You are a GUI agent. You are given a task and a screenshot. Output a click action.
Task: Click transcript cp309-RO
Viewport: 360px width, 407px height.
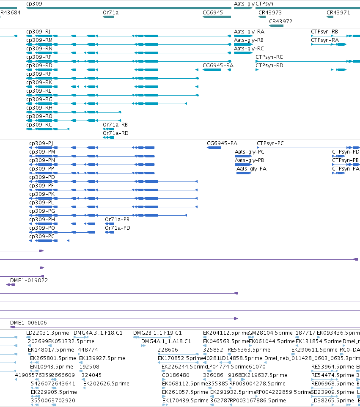(x=74, y=121)
